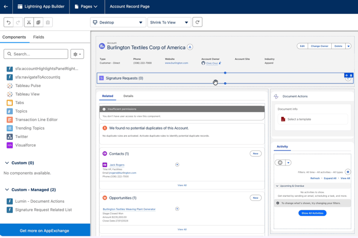Open the Jack Rogers contact link
This screenshot has height=238, width=358.
(117, 165)
